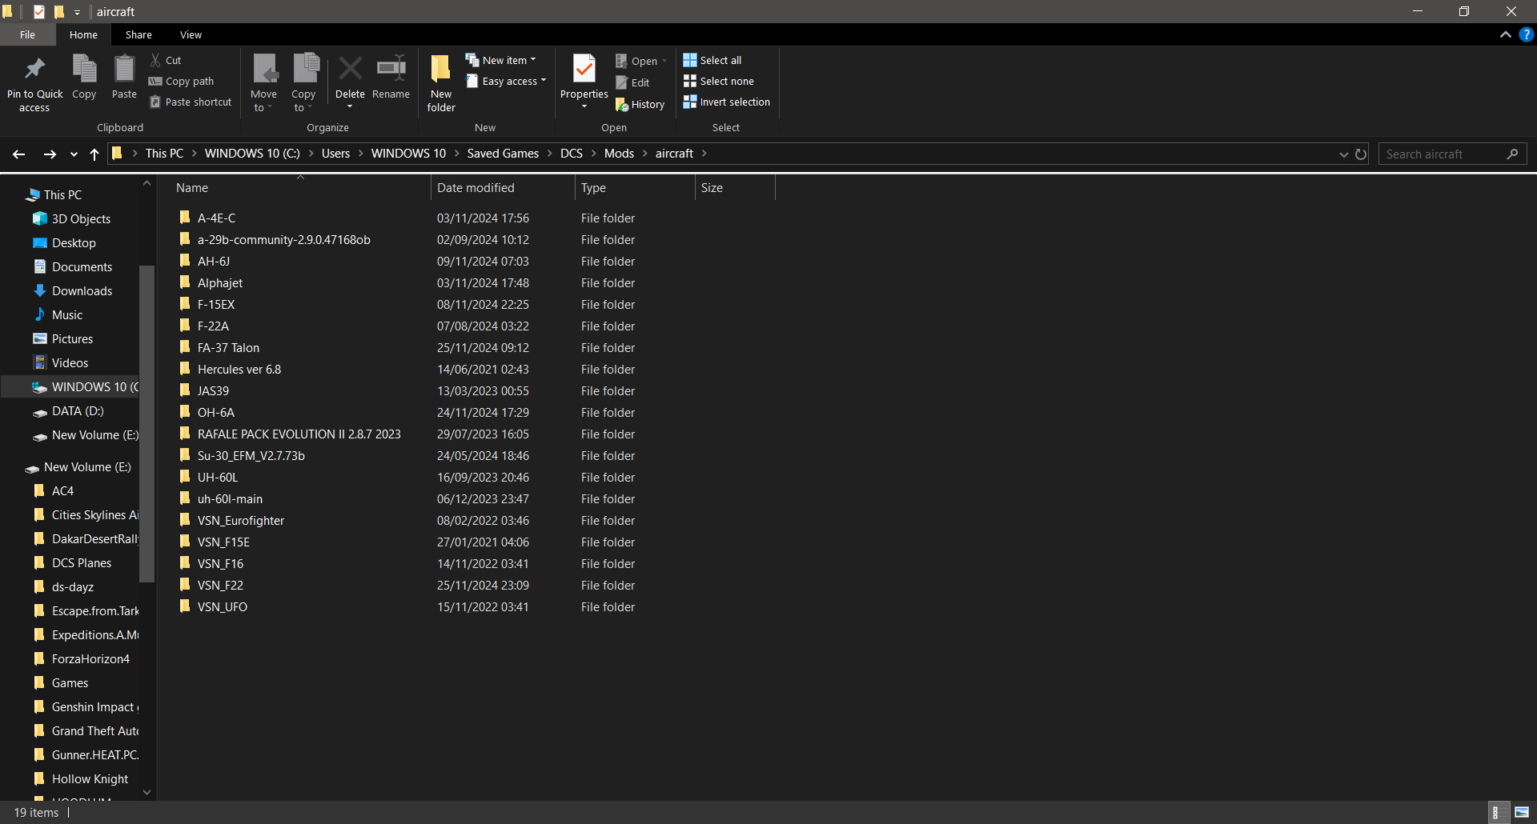Select RAFALE PACK EVOLUTION II folder

(x=299, y=434)
